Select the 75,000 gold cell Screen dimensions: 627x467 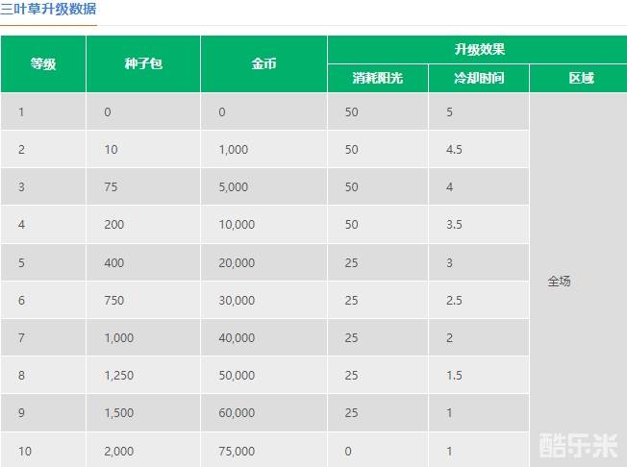point(237,451)
